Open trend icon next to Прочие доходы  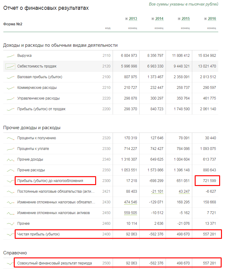pos(10,160)
